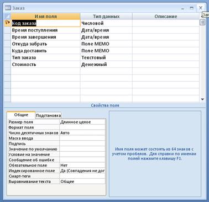
Task: Click the row selector for Время поступления
Action: coord(8,30)
